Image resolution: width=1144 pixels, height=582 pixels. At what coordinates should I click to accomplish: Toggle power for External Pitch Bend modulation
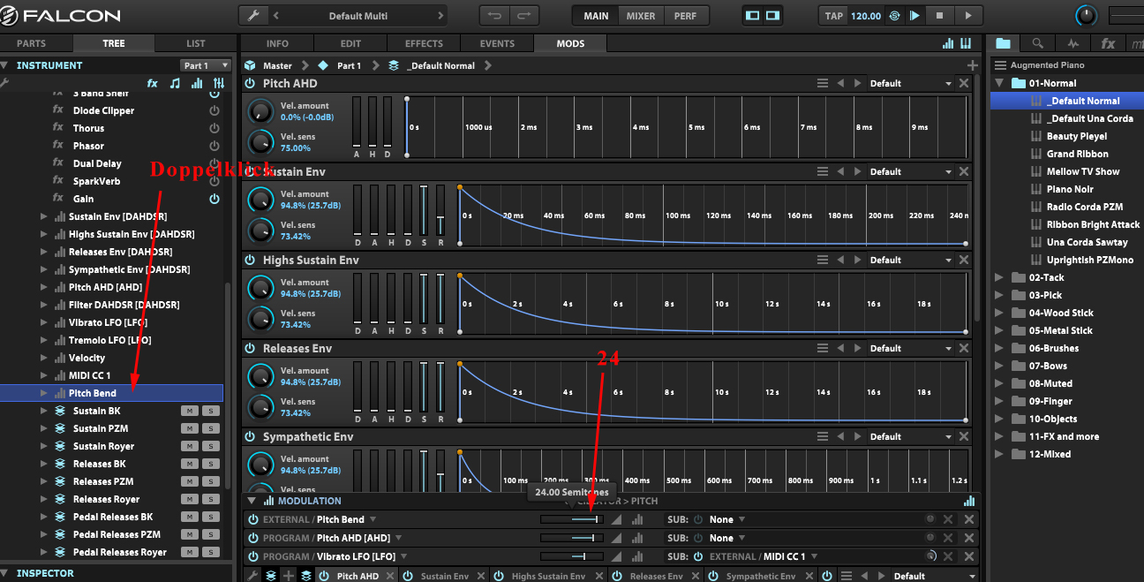point(252,519)
